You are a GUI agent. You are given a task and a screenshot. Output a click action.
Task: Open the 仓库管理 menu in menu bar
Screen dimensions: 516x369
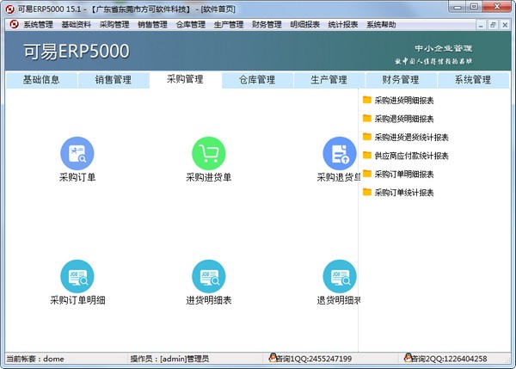pos(191,25)
